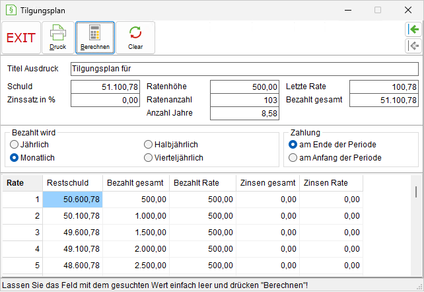
Task: Click Zinsen gesamt cell in row 4
Action: coord(267,249)
